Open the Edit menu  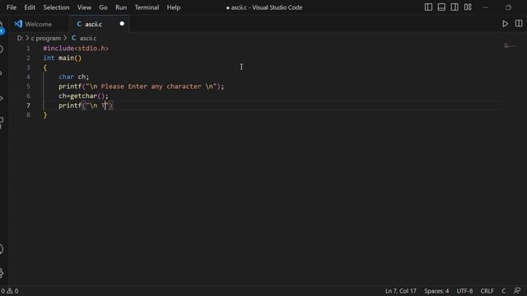(x=30, y=7)
